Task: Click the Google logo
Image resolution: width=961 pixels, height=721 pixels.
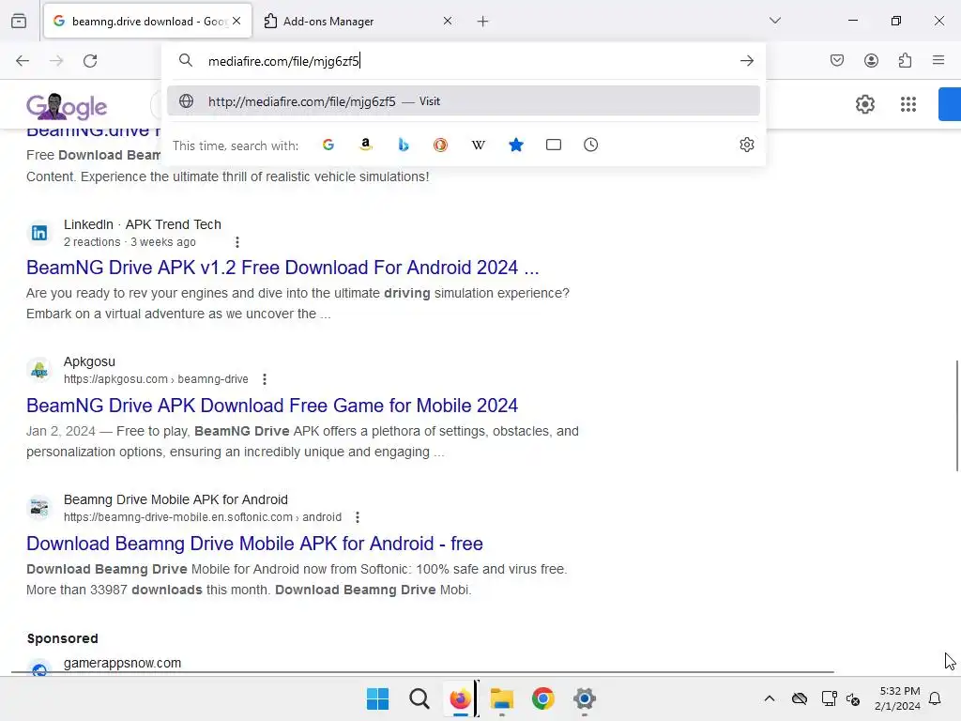Action: pyautogui.click(x=67, y=107)
